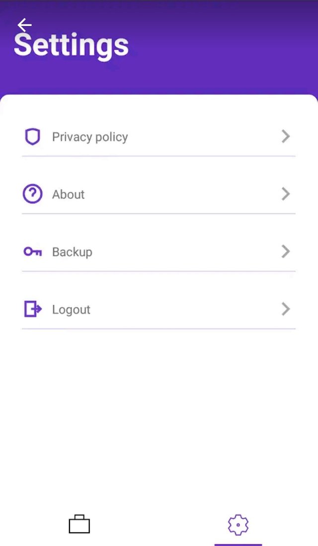The image size is (318, 546).
Task: Open the briefcase tab in bottom bar
Action: click(x=79, y=524)
